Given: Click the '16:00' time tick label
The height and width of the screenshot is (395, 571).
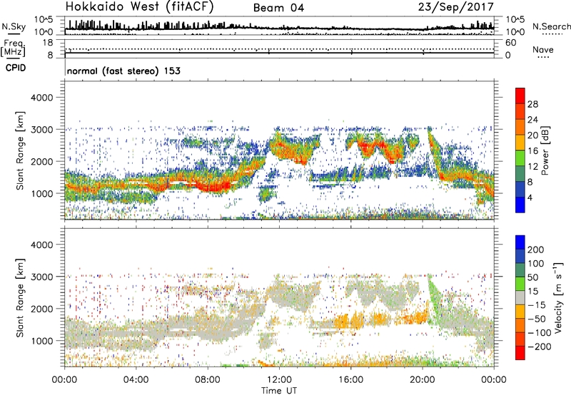Looking at the screenshot, I should (350, 380).
